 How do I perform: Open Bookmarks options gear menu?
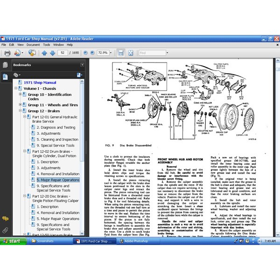pyautogui.click(x=17, y=75)
